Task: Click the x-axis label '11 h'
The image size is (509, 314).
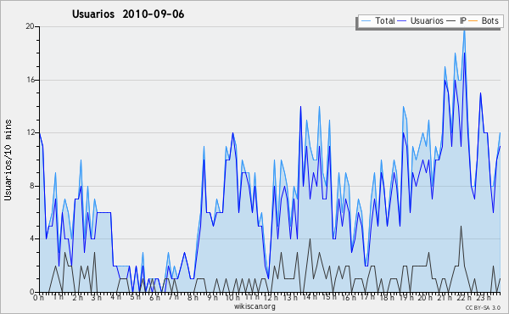Action: [x=252, y=297]
